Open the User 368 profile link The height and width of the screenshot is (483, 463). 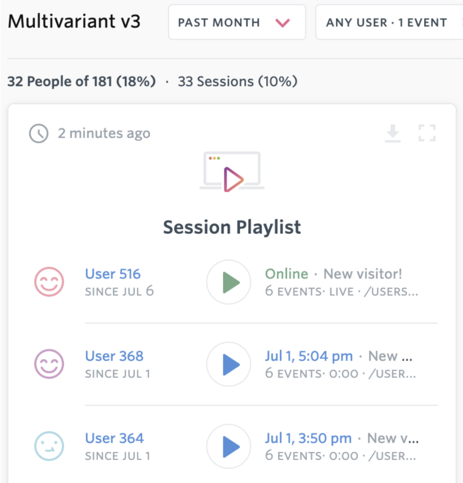114,356
